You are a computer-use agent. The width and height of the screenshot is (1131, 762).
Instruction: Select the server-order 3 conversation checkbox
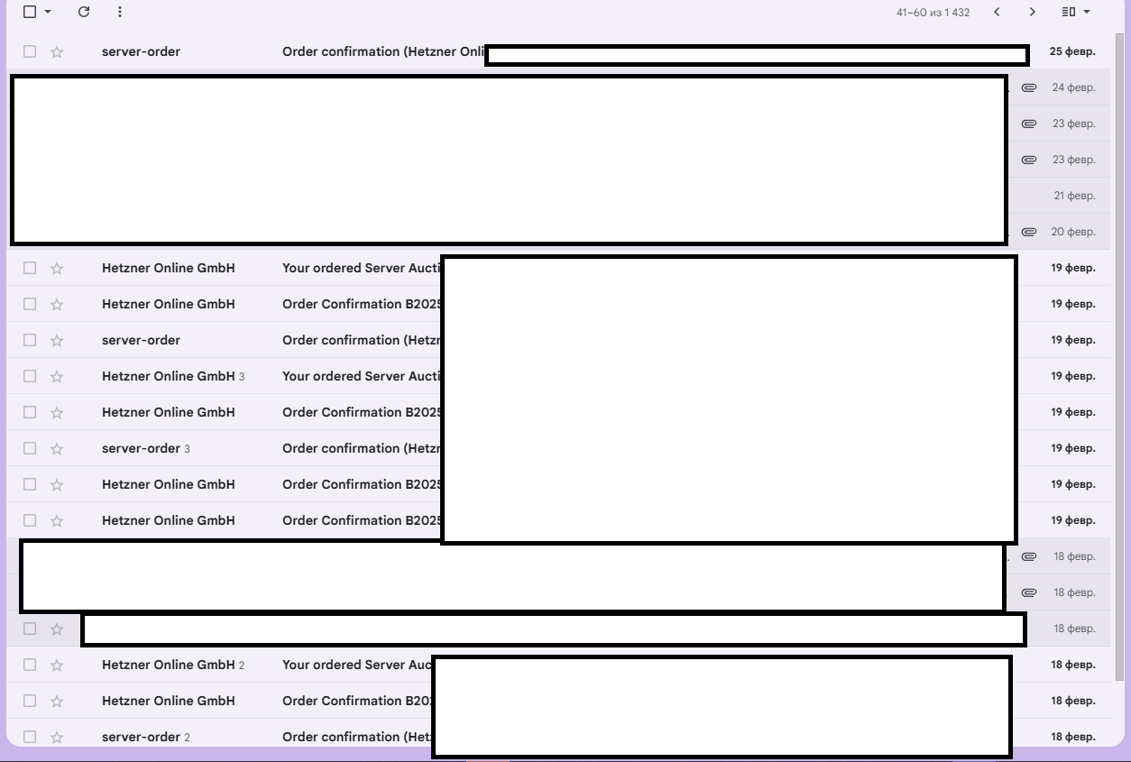click(x=30, y=448)
